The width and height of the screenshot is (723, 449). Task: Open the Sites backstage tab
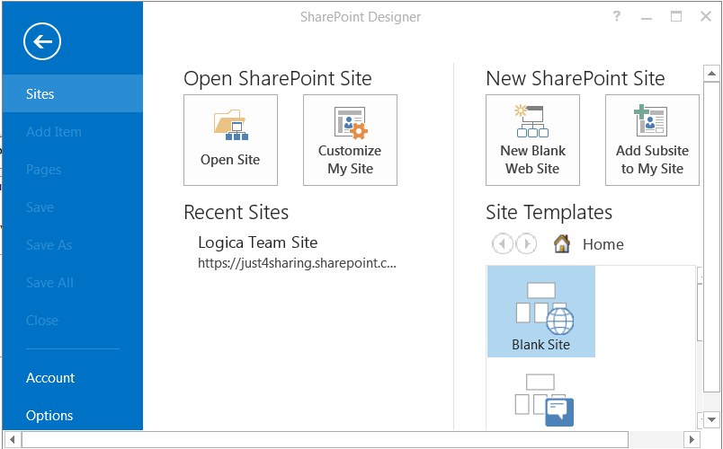click(73, 93)
